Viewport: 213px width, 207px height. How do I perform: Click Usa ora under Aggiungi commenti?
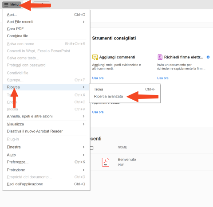tap(98, 78)
